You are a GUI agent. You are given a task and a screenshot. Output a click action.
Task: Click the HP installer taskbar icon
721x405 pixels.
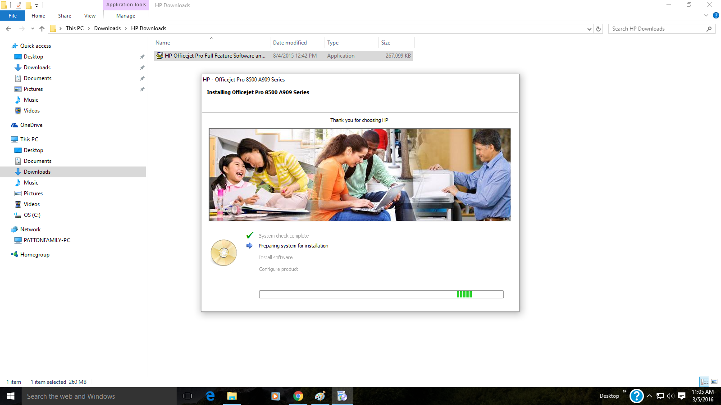click(342, 396)
